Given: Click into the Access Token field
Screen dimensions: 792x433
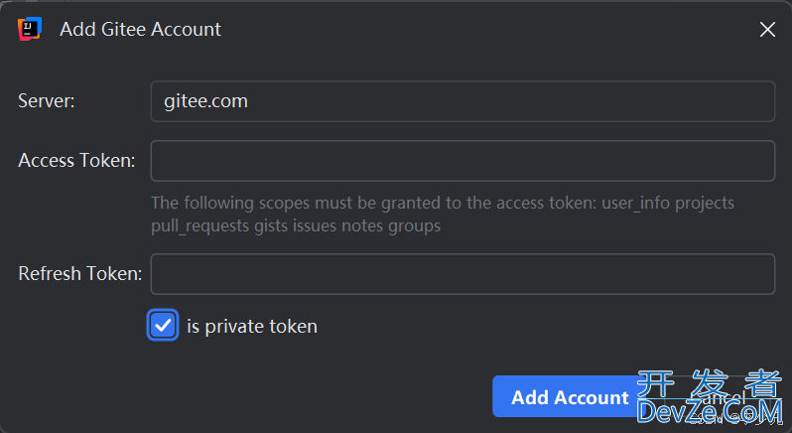Looking at the screenshot, I should pos(462,161).
